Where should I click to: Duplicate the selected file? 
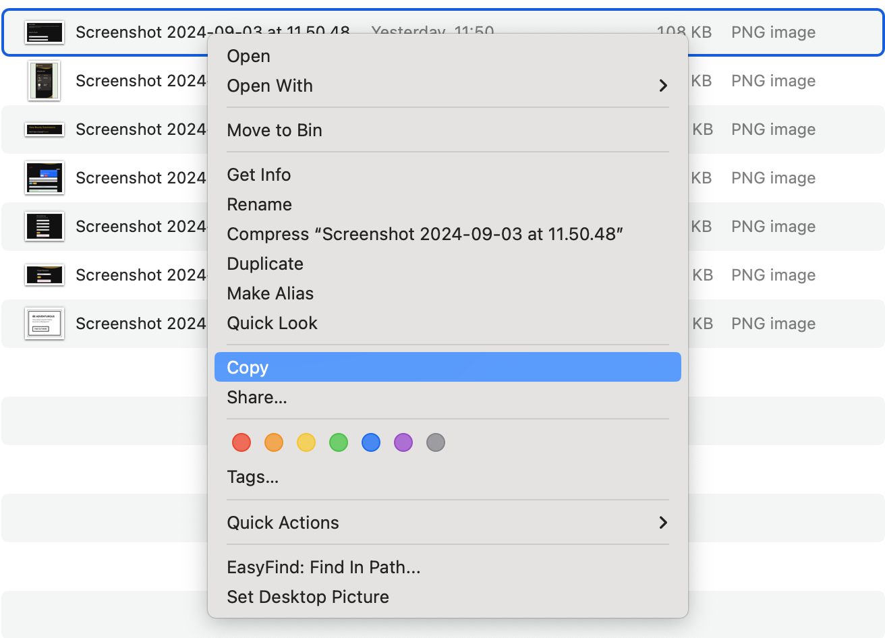tap(265, 264)
